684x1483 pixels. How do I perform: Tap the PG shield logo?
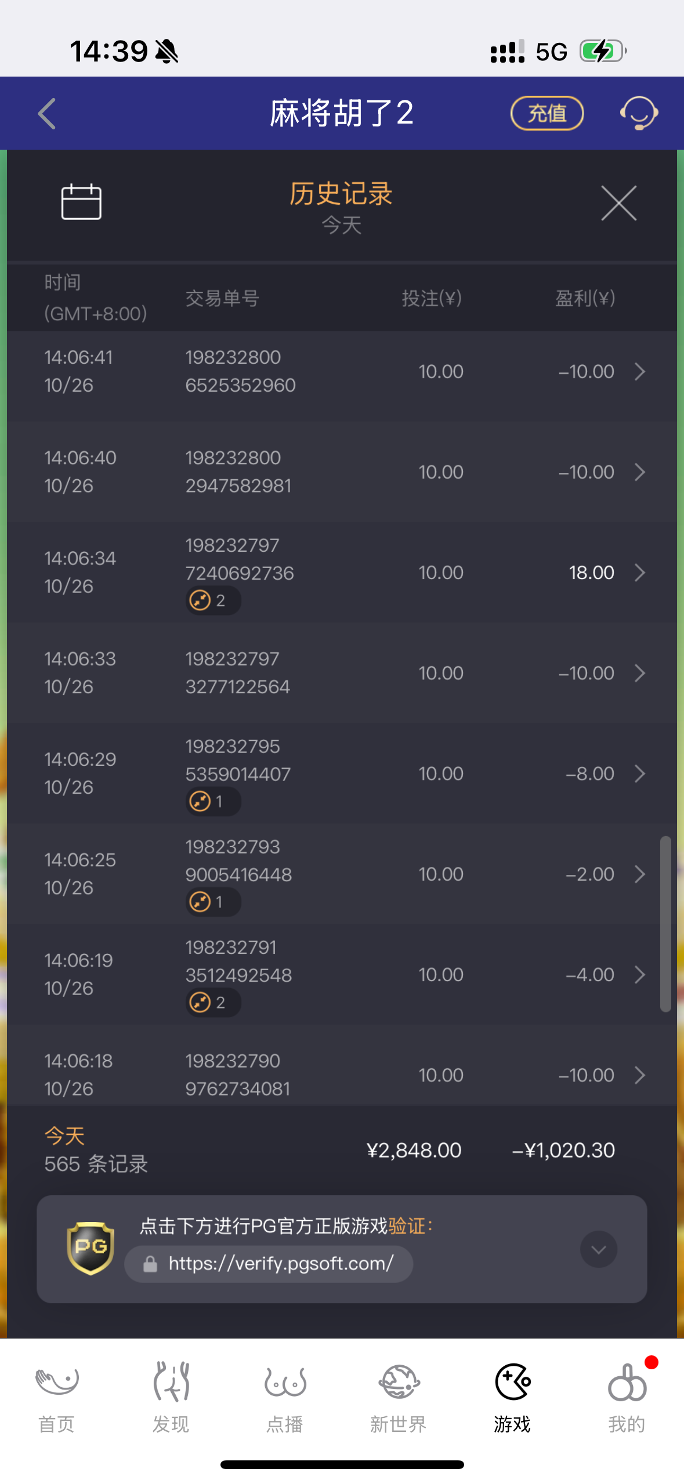[x=91, y=1248]
